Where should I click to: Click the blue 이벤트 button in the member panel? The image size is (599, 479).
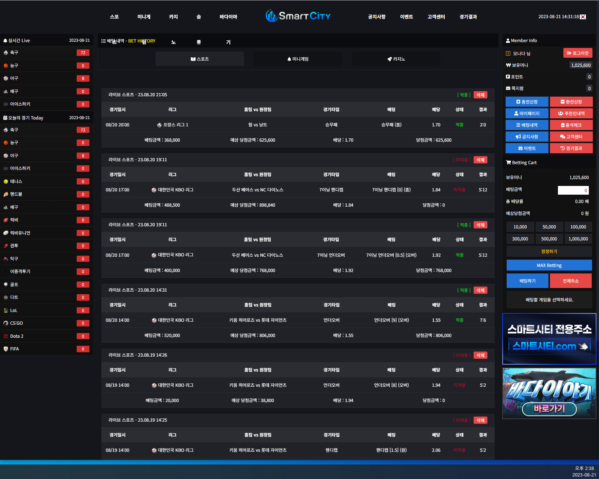pos(527,148)
